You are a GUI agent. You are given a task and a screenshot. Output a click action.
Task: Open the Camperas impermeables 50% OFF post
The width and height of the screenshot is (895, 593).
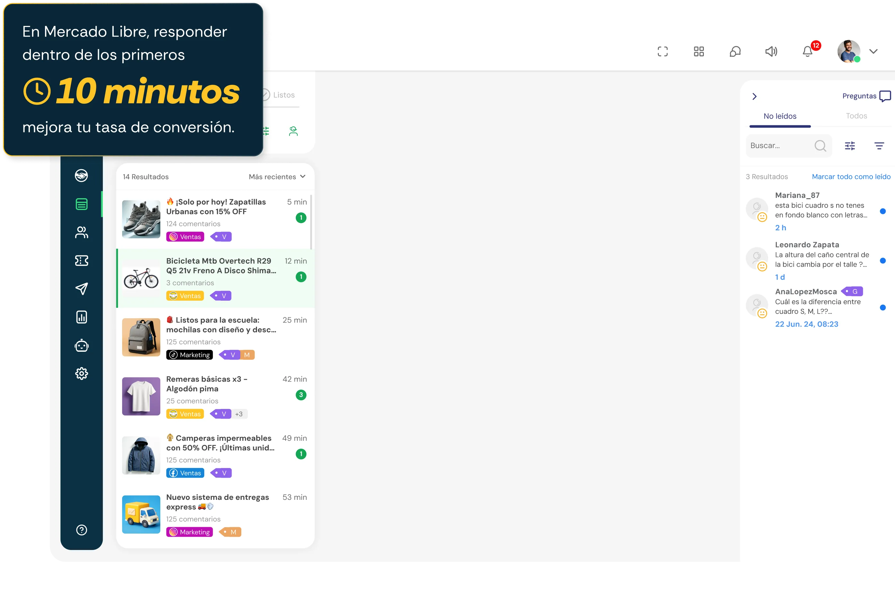coord(215,455)
